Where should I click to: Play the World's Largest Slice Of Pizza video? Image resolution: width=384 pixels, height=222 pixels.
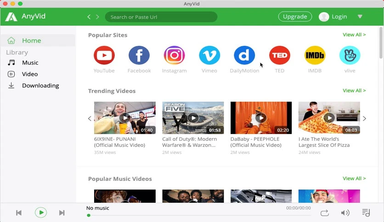click(329, 118)
